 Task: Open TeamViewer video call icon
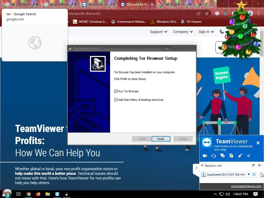(x=205, y=156)
